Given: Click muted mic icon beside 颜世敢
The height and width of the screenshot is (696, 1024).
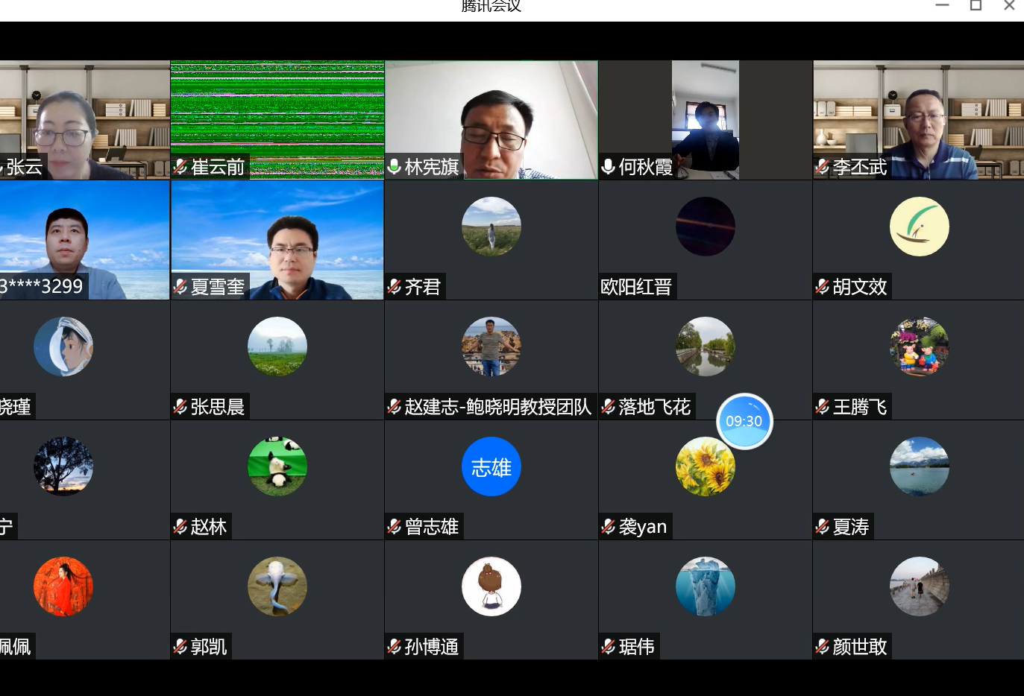Looking at the screenshot, I should point(823,647).
